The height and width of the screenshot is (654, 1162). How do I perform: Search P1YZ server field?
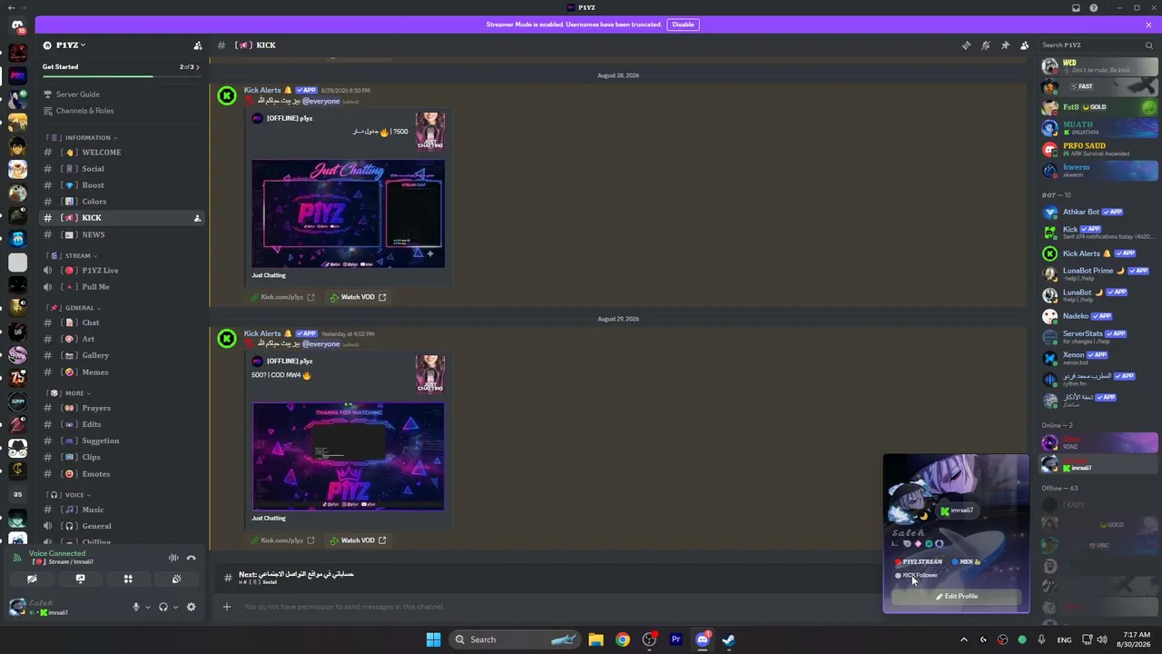(1096, 45)
